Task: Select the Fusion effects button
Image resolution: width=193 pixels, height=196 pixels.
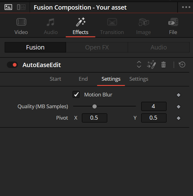Action: pos(35,47)
